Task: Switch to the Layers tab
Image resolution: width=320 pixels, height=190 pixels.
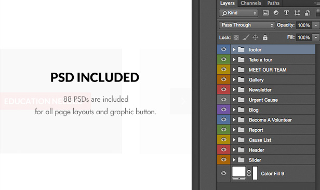Action: [x=227, y=3]
